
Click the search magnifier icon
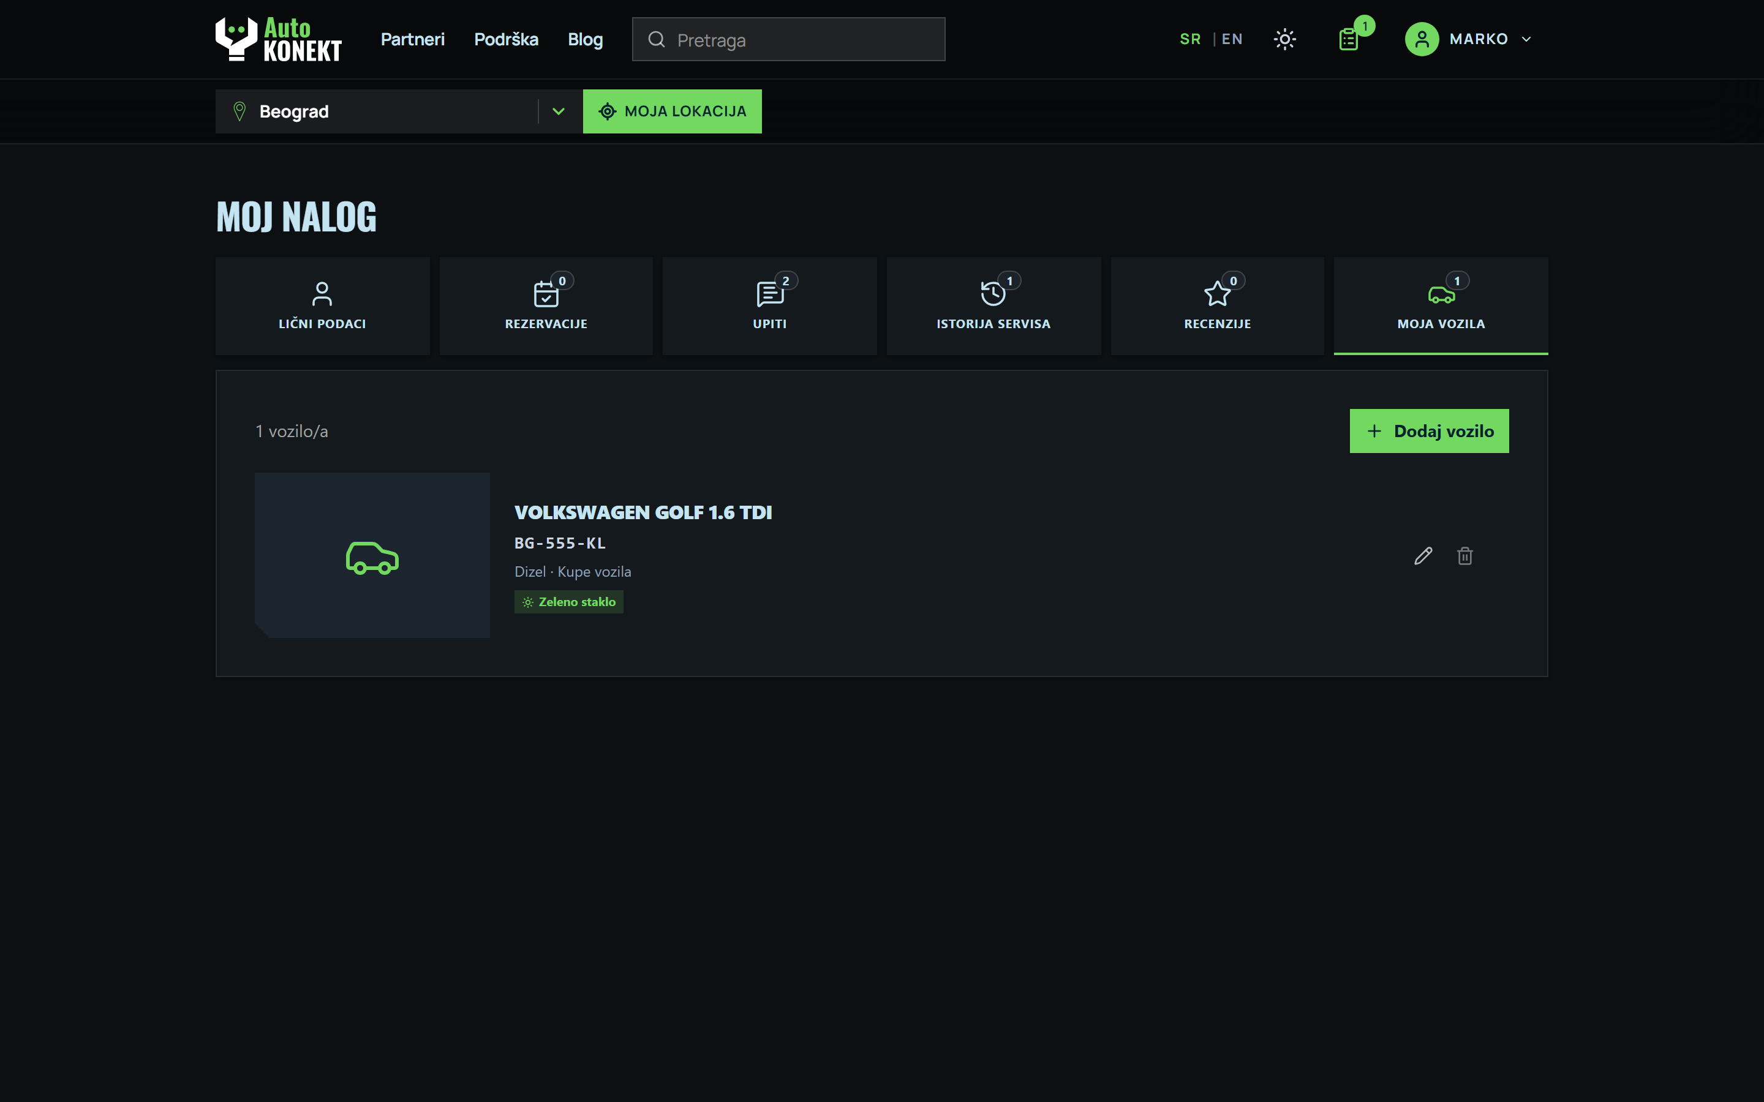[x=657, y=39]
